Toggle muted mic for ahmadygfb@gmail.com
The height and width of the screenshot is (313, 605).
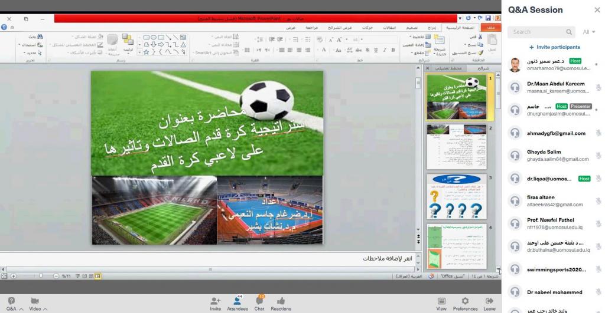(598, 133)
